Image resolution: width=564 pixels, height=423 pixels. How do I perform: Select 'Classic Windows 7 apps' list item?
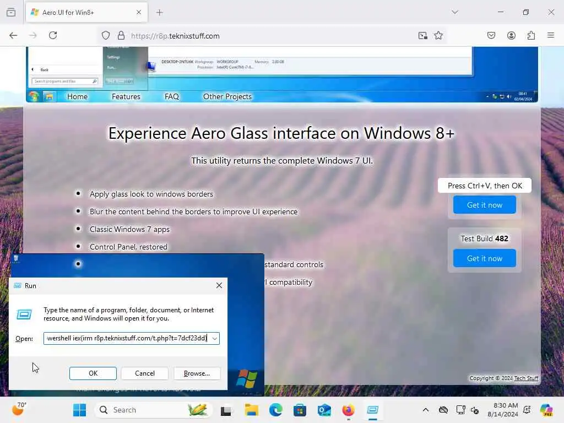(x=129, y=229)
